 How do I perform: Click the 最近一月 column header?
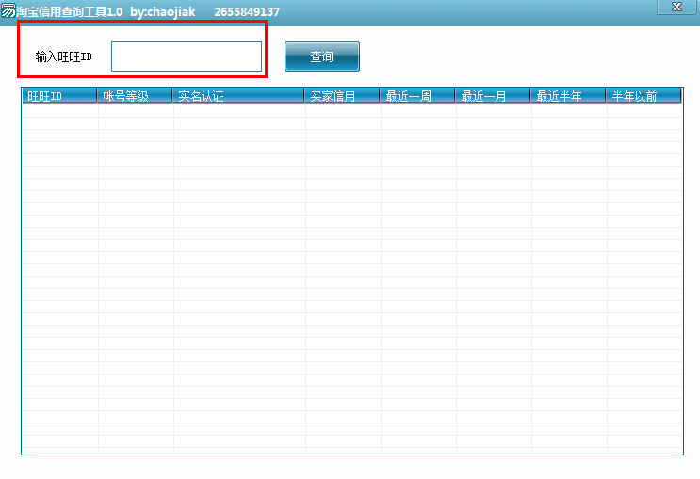click(493, 96)
